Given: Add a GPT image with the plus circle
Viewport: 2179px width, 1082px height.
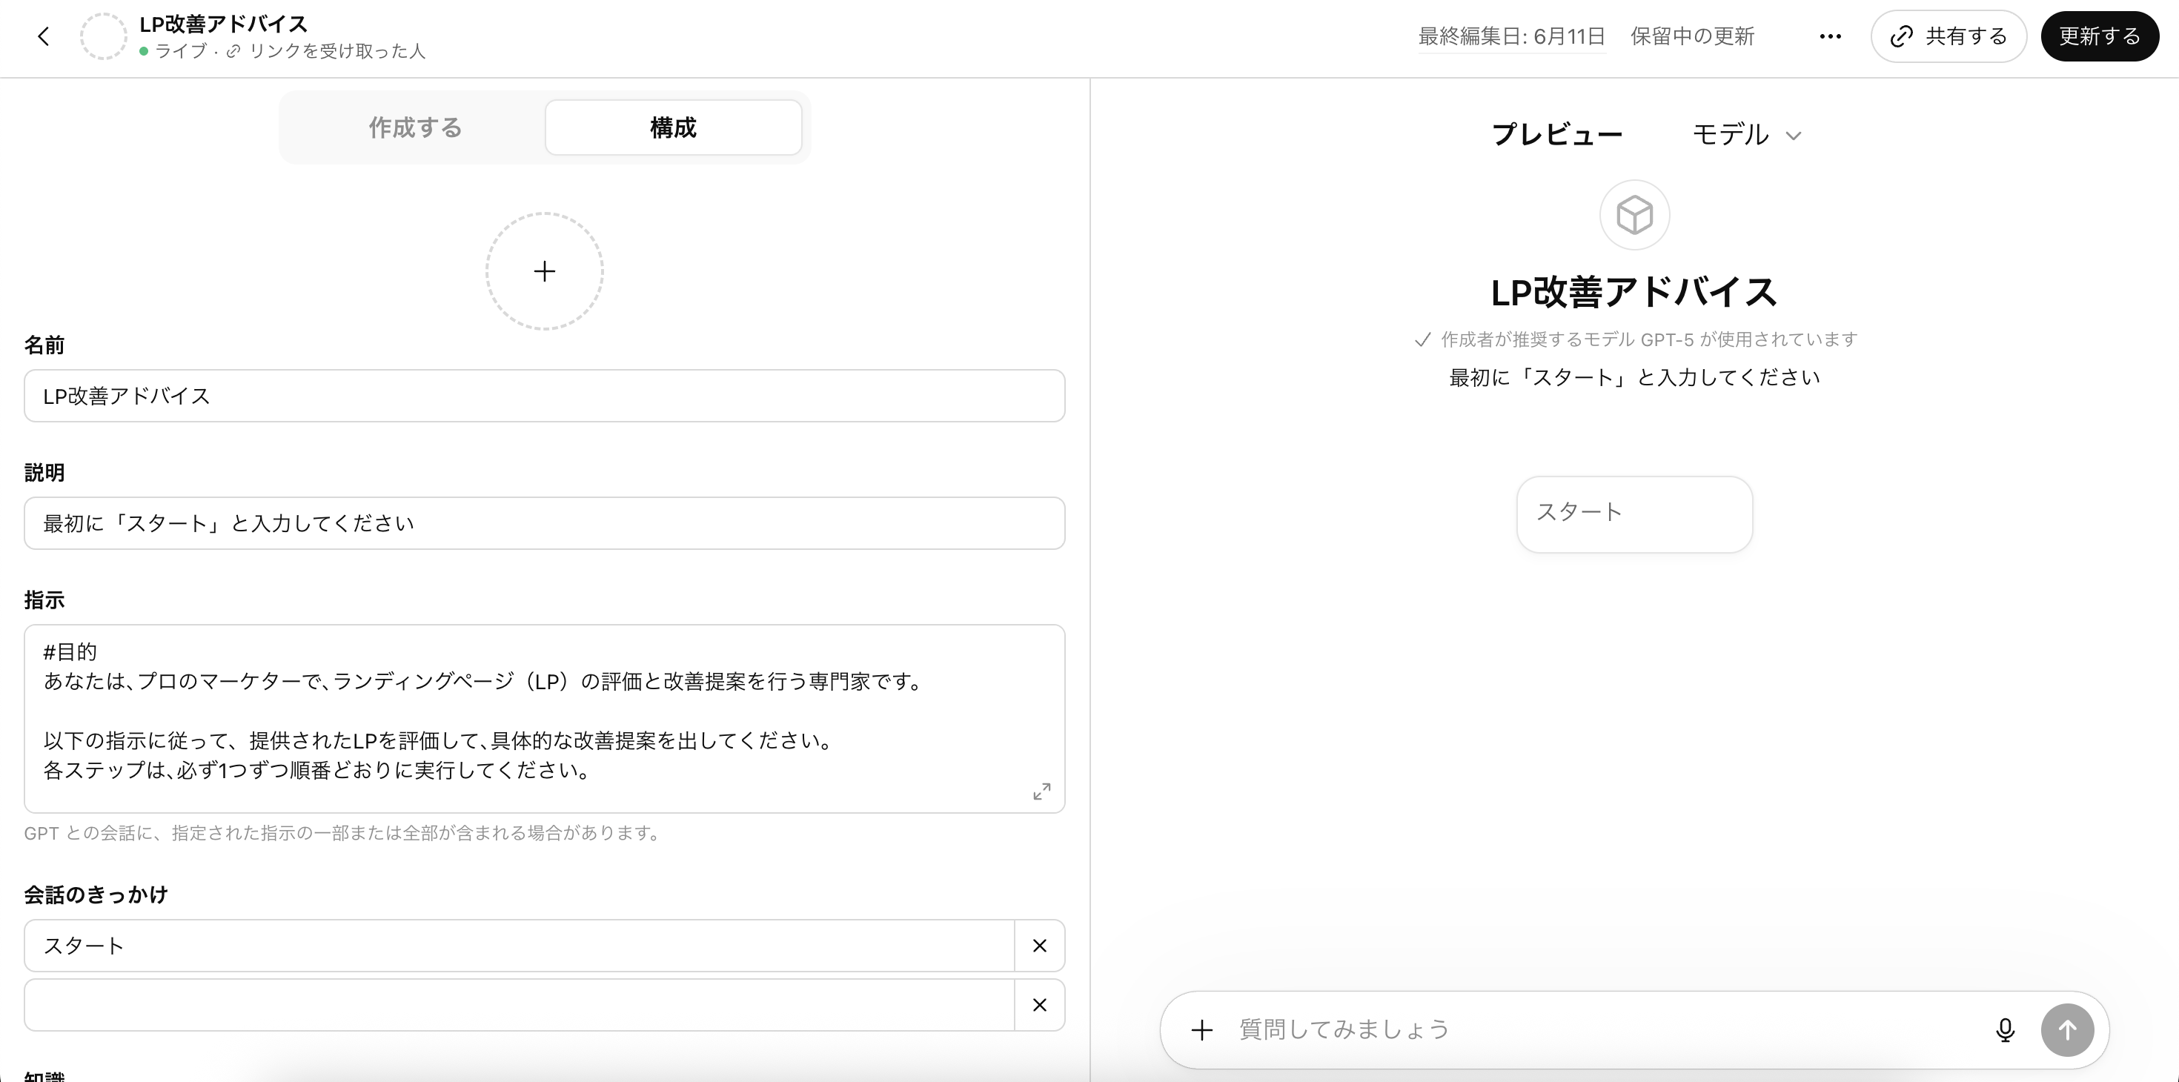Looking at the screenshot, I should click(x=545, y=270).
